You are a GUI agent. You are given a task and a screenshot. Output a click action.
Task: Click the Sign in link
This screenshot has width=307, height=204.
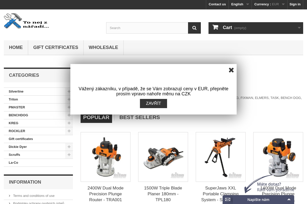[x=295, y=4]
